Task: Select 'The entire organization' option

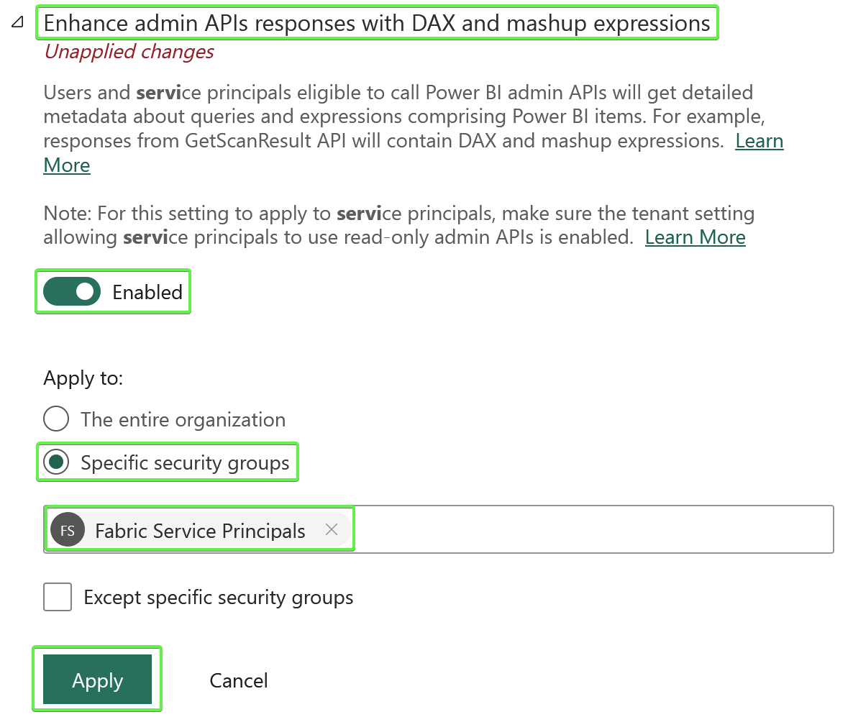Action: (55, 419)
